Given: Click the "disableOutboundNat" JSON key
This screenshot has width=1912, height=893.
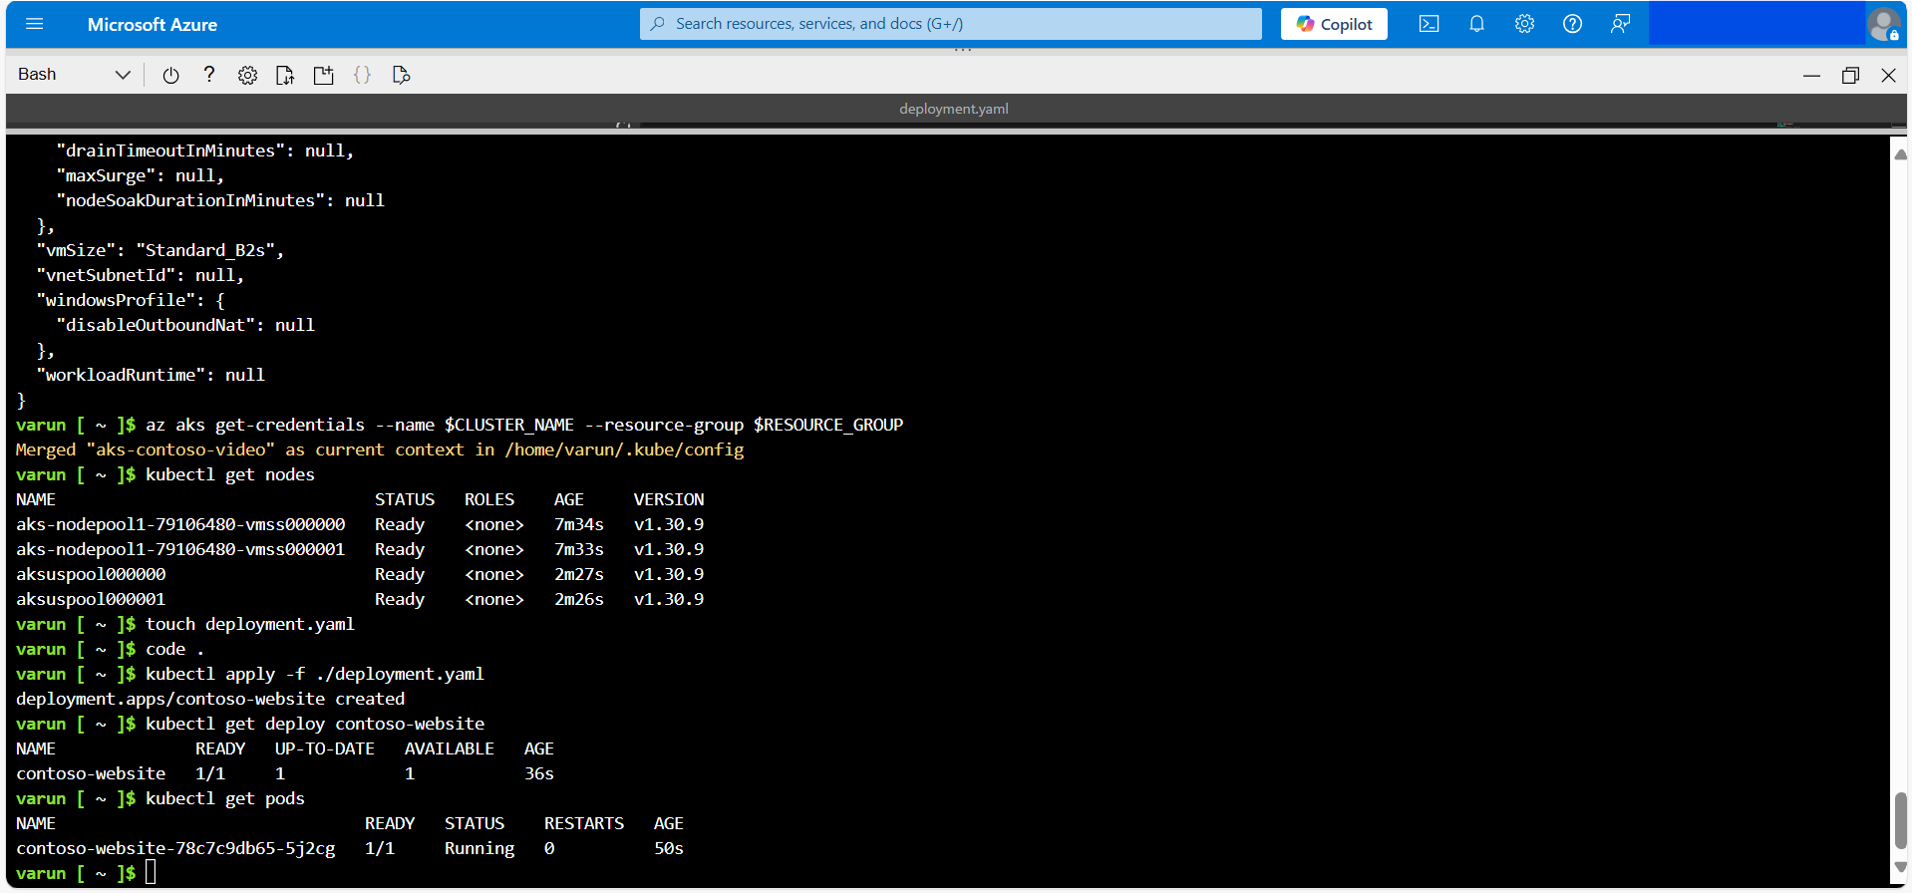Looking at the screenshot, I should (156, 325).
